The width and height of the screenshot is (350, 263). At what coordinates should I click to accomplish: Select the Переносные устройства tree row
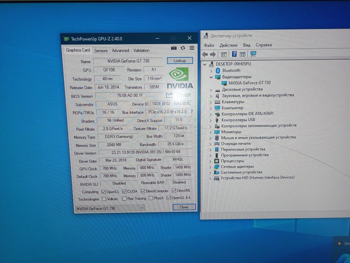tap(243, 149)
